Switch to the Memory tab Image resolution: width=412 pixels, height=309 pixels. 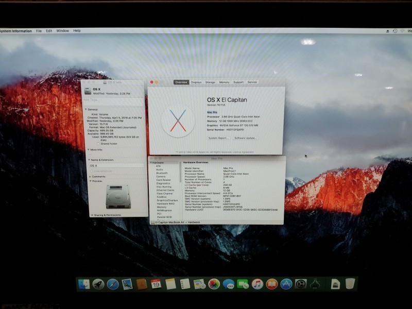pos(224,82)
